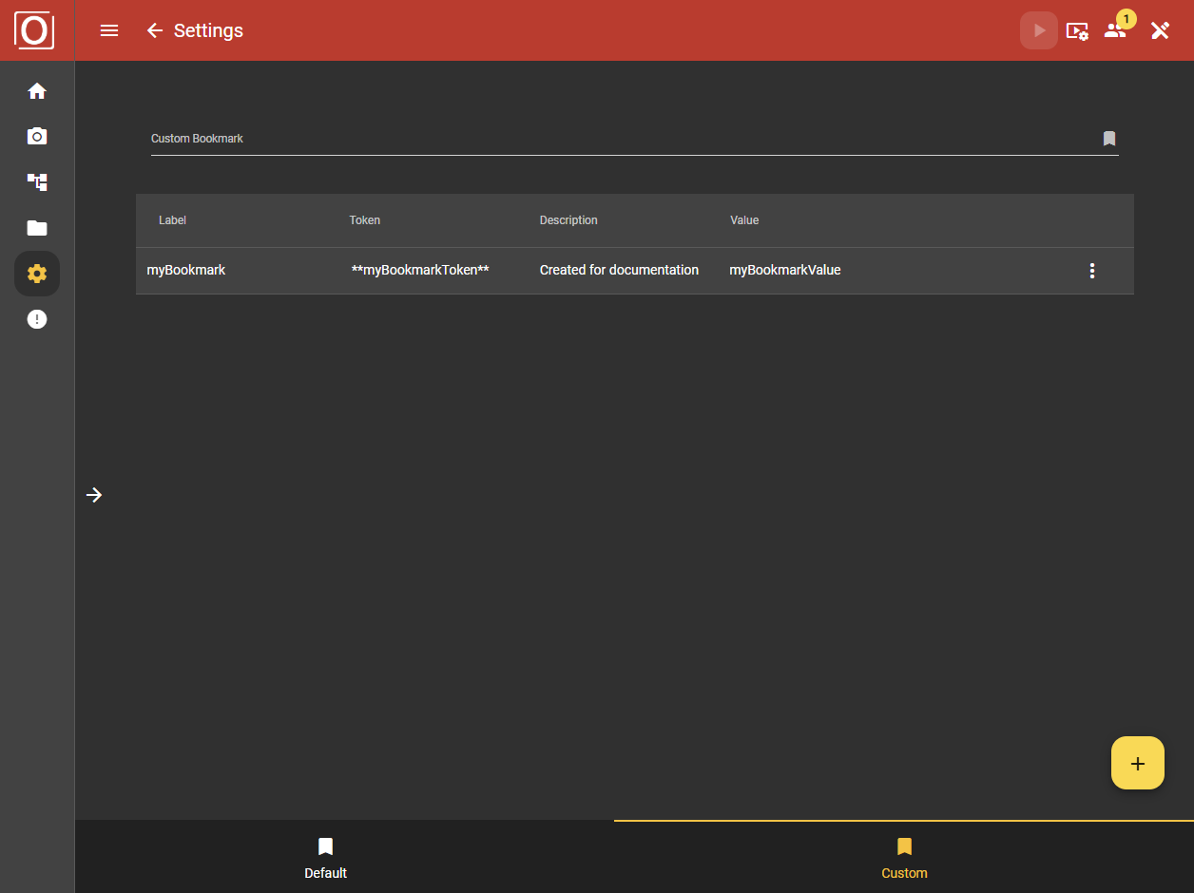Open the camera view in the sidebar

pyautogui.click(x=36, y=136)
